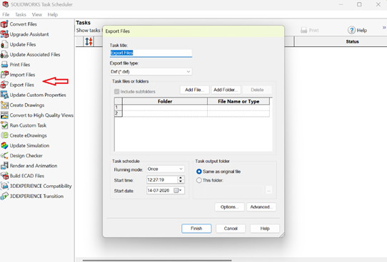
Task: Click the Delete button in dialog
Action: 257,90
